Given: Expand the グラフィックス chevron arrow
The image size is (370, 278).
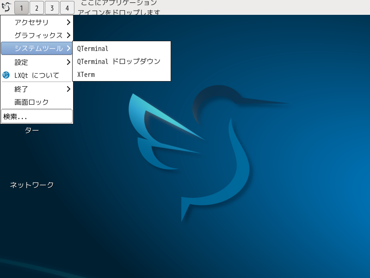Looking at the screenshot, I should 68,35.
